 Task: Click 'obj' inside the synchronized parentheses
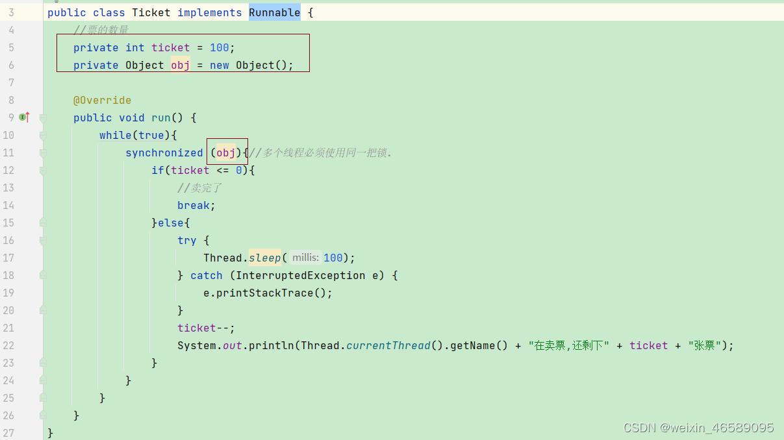pyautogui.click(x=226, y=153)
